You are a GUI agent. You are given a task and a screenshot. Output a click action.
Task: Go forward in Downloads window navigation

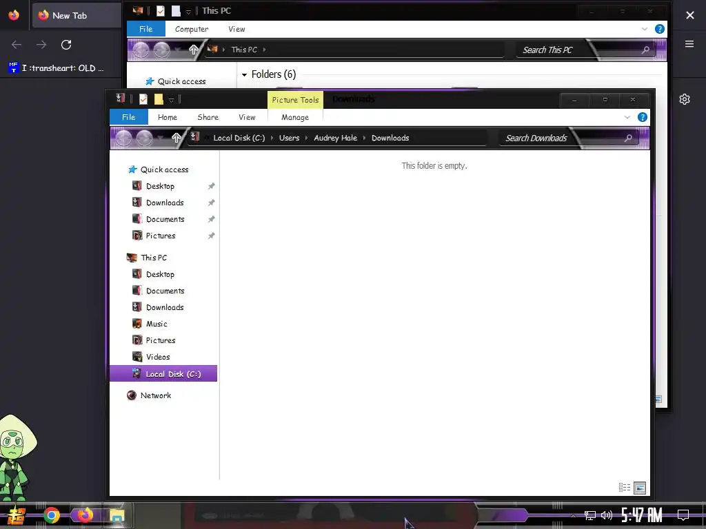145,138
